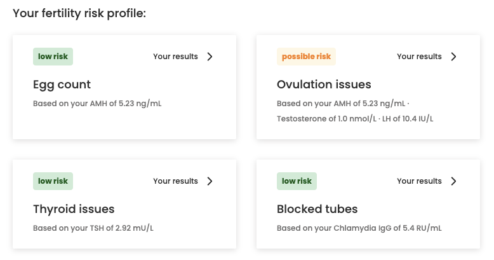Open 'Your results' for Ovulation issues
Viewport: 494px width, 260px height.
click(419, 57)
